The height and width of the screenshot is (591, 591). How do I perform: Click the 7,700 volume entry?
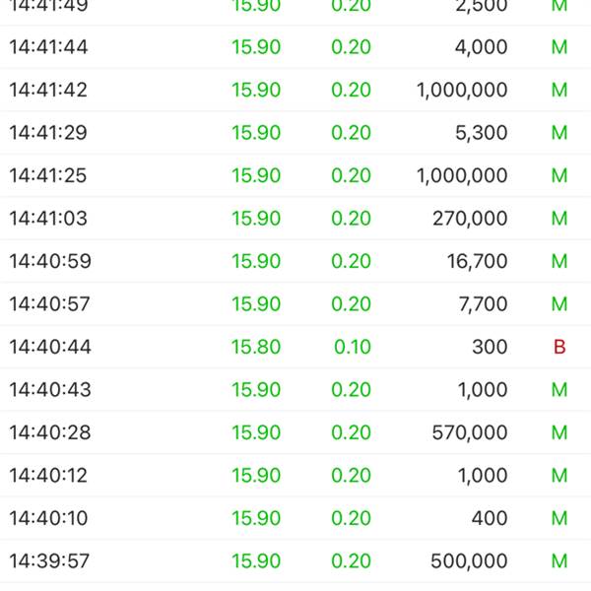point(482,304)
